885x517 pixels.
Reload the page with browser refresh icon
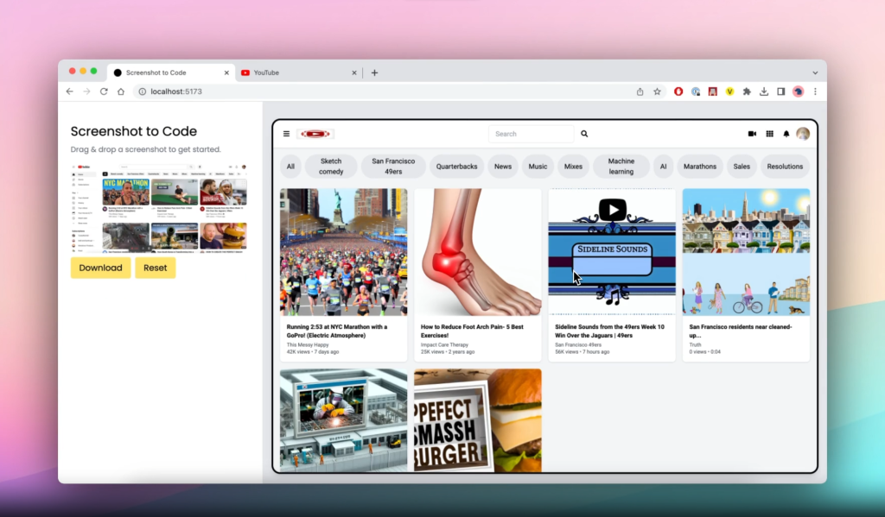coord(104,91)
